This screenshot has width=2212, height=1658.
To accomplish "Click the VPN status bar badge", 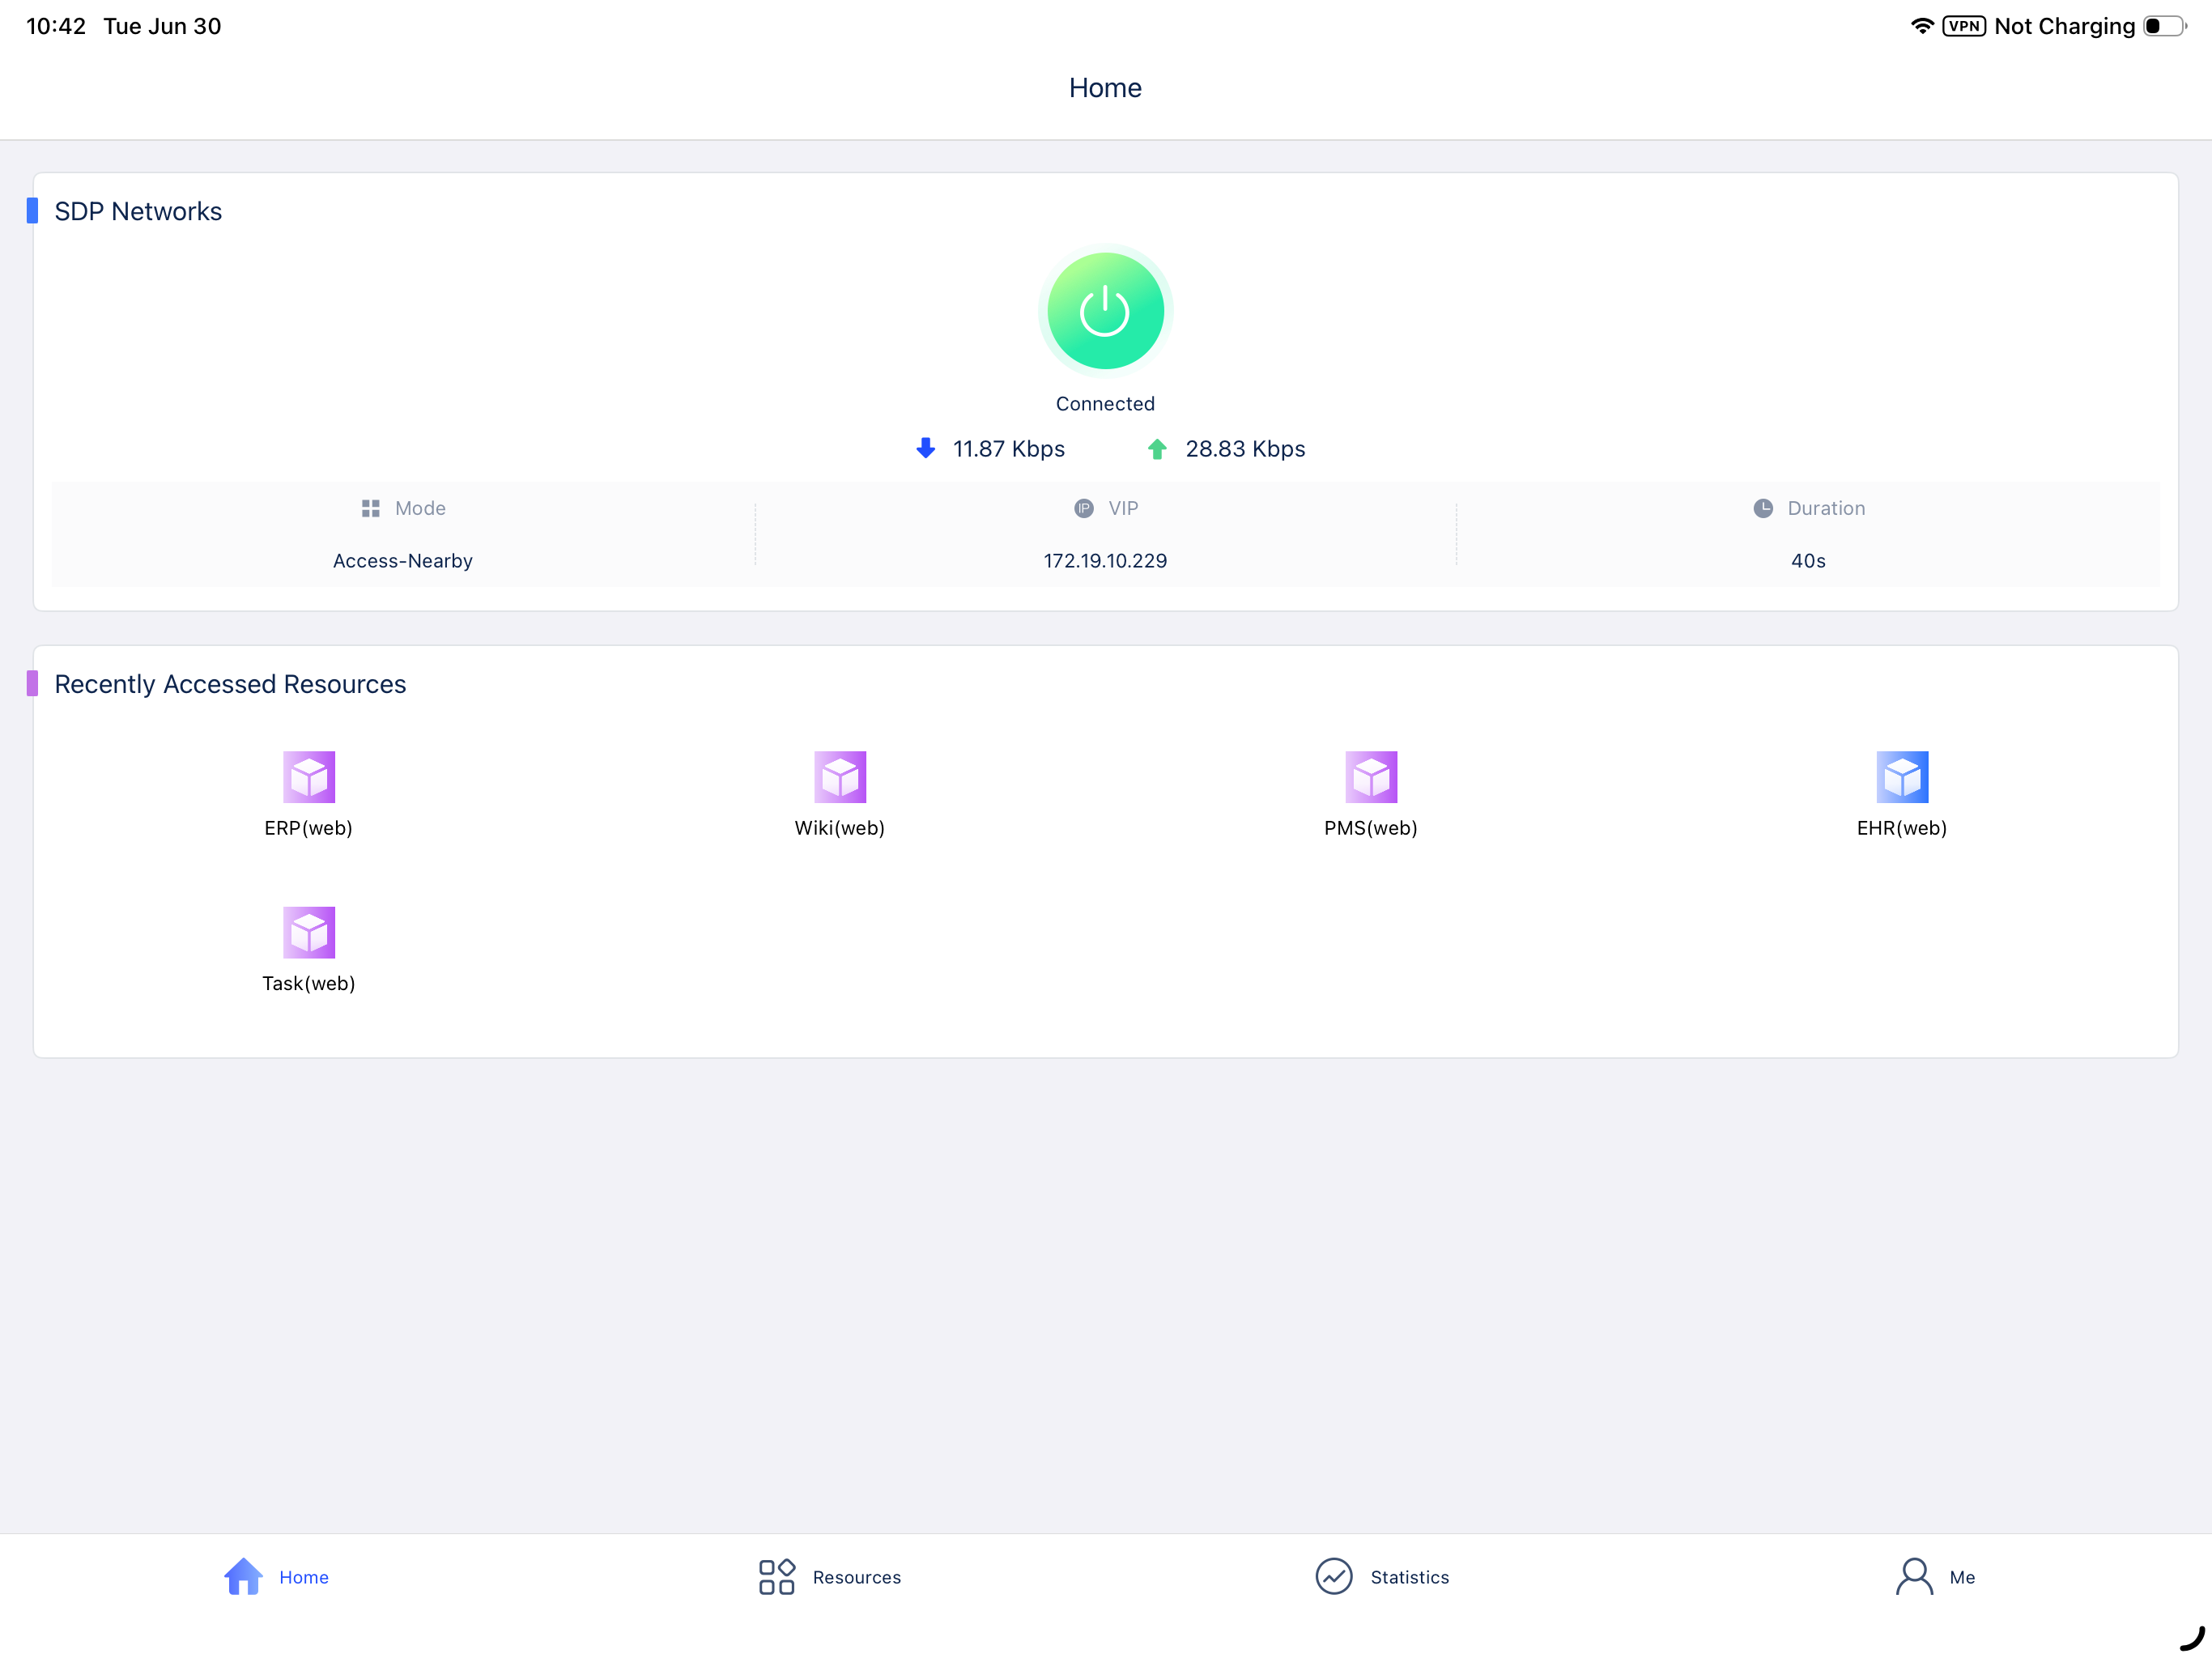I will tap(1964, 26).
